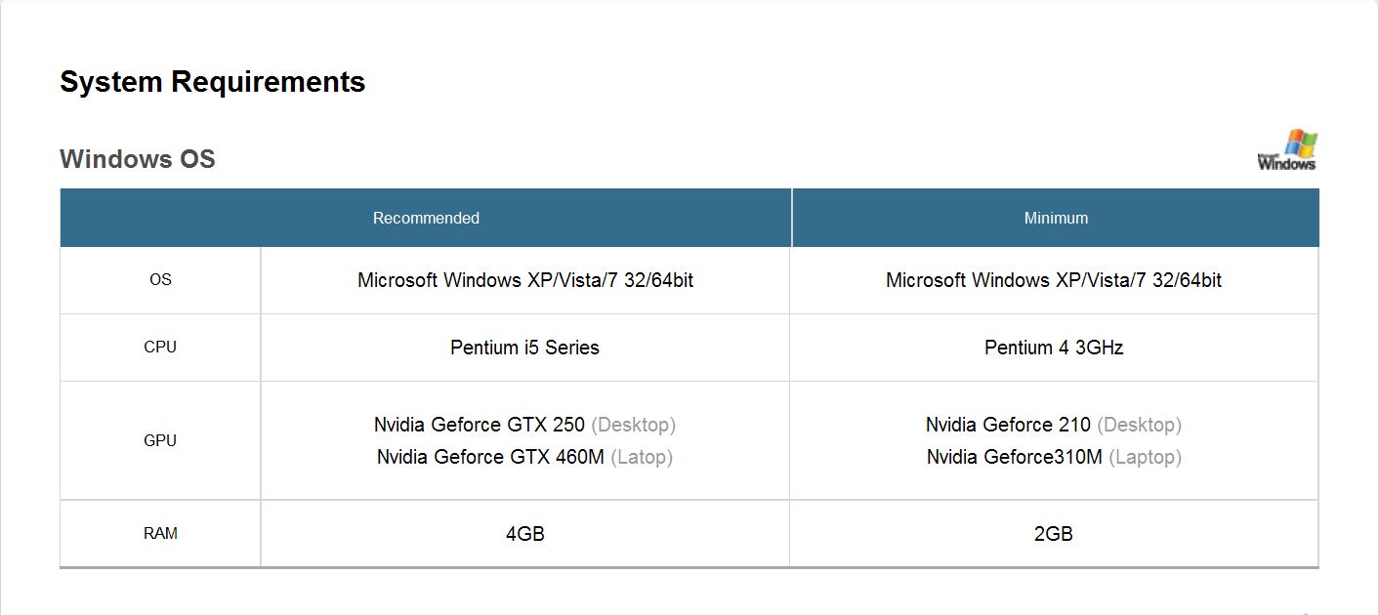Click the 2GB minimum RAM cell
Image resolution: width=1379 pixels, height=615 pixels.
coord(1054,534)
